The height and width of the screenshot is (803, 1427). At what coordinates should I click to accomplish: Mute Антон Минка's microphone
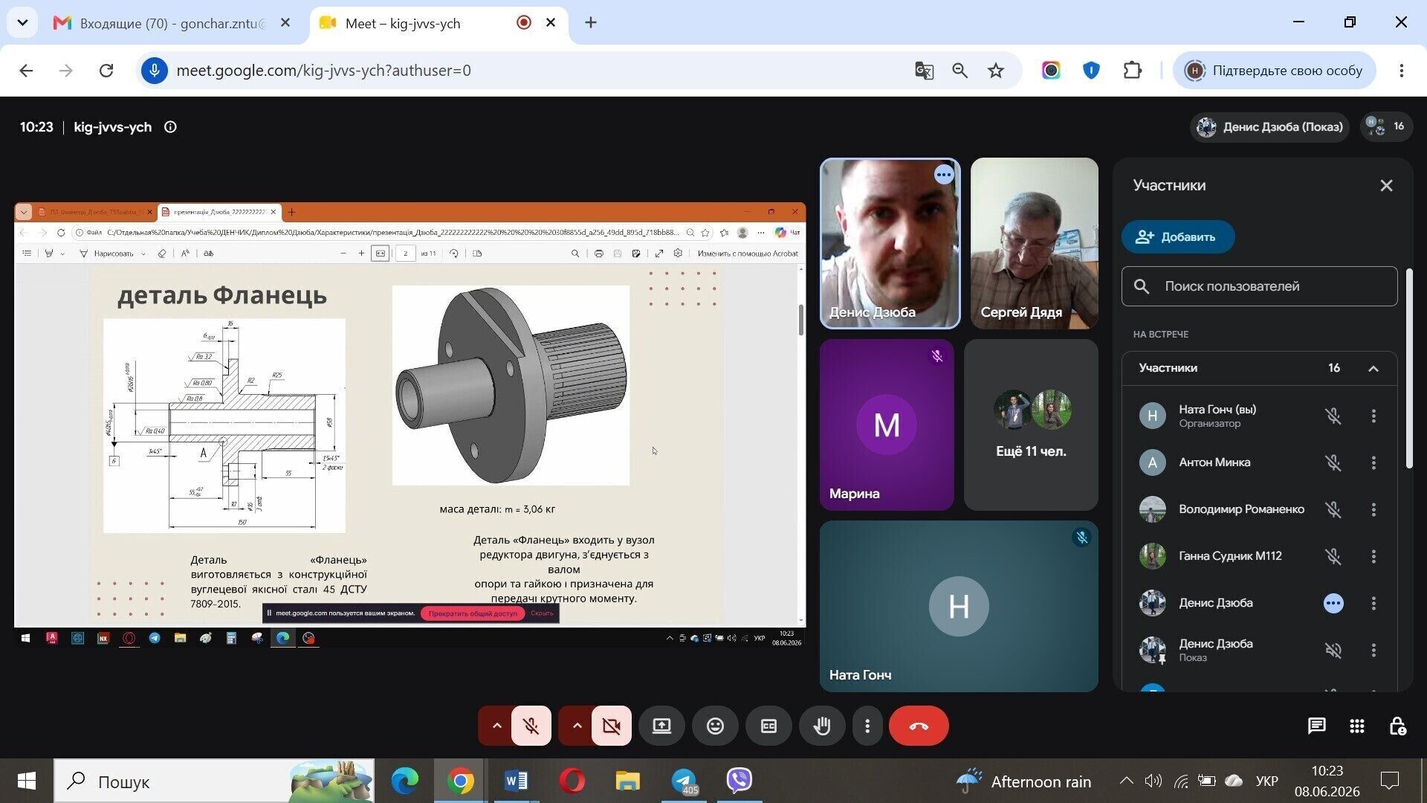pos(1333,462)
